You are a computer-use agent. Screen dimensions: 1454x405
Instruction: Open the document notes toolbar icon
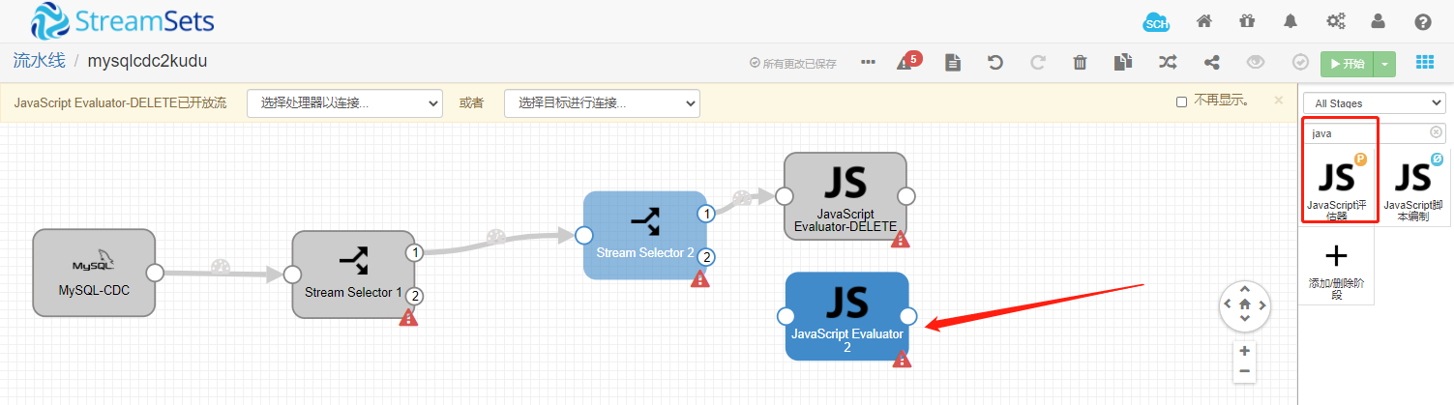tap(953, 63)
